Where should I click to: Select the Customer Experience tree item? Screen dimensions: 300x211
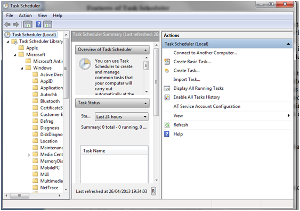click(51, 114)
